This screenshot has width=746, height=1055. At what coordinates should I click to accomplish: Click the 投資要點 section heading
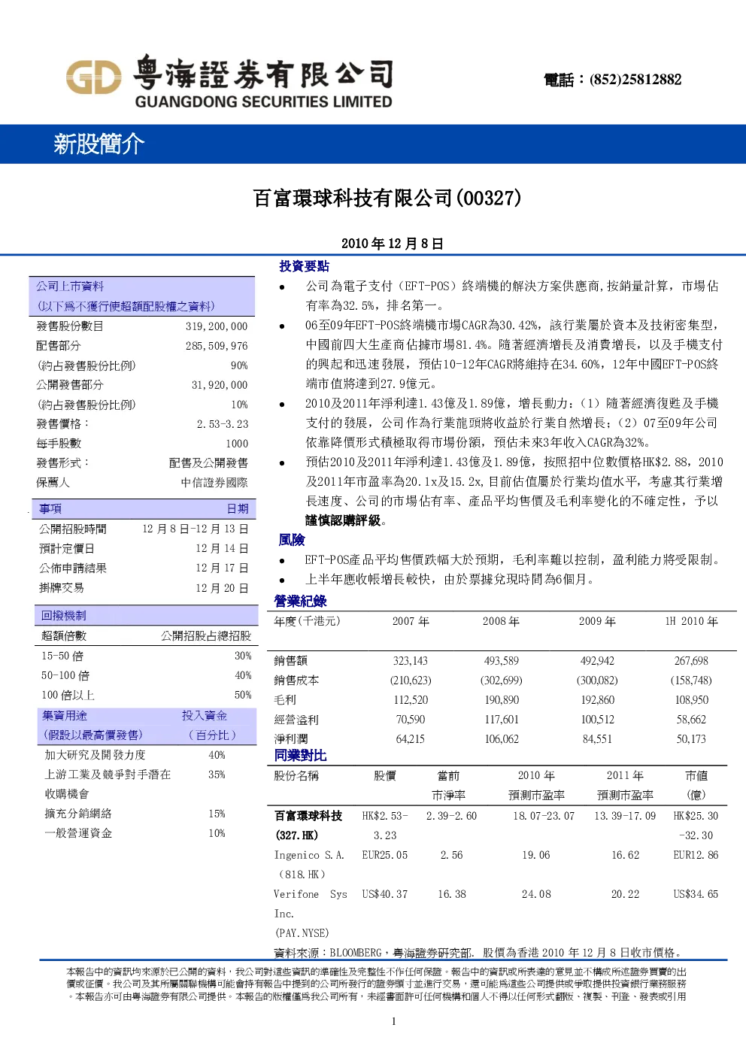[304, 266]
